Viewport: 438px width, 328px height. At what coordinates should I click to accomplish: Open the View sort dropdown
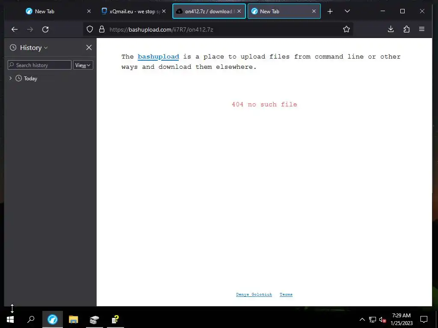tap(83, 65)
